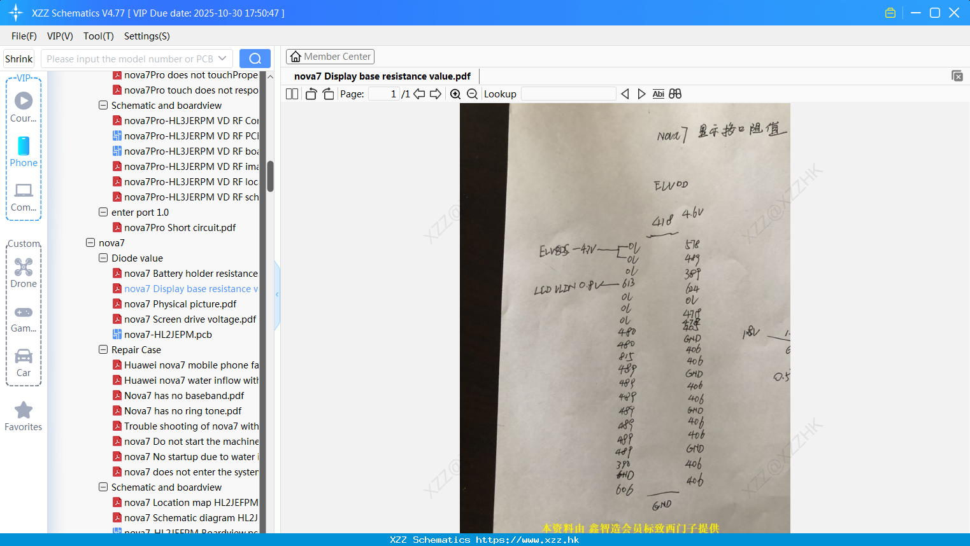Rotate the page clockwise
This screenshot has width=970, height=546.
328,94
